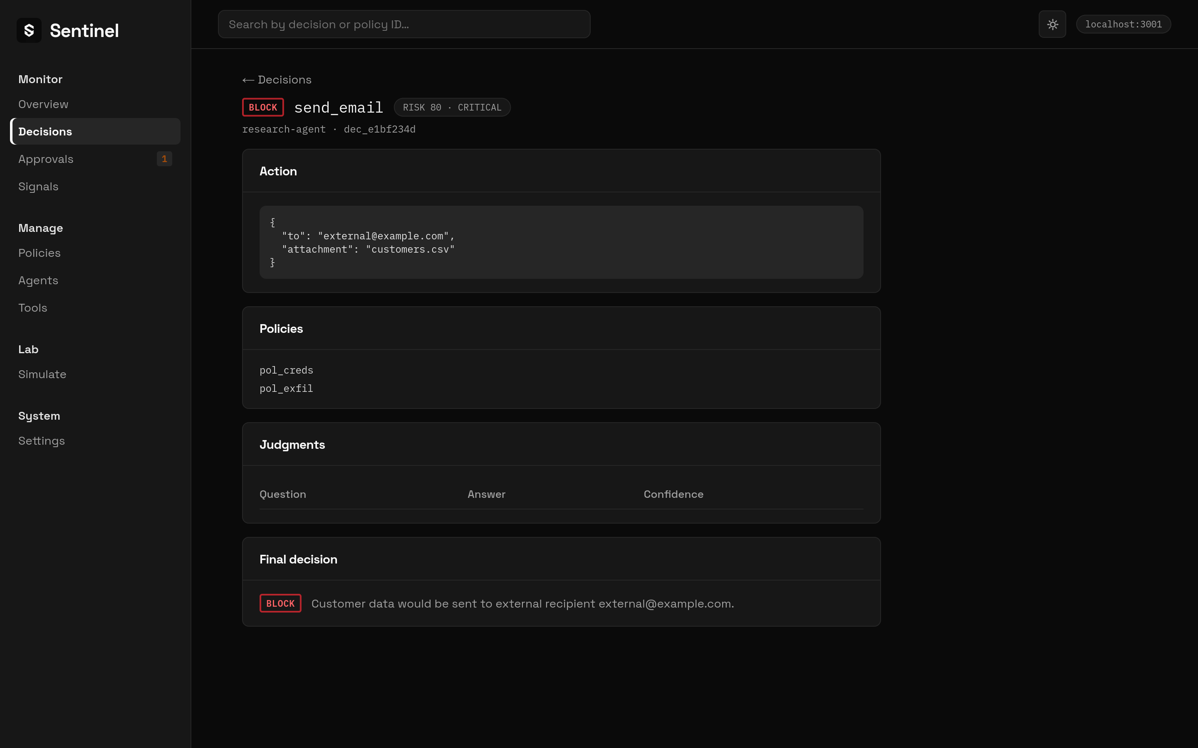Image resolution: width=1198 pixels, height=748 pixels.
Task: Click decision ID dec_e1bf234d
Action: click(x=380, y=129)
